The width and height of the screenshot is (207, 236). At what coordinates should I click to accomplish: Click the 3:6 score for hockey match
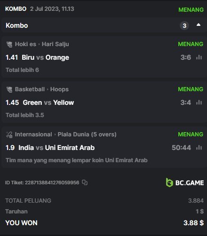pyautogui.click(x=186, y=57)
